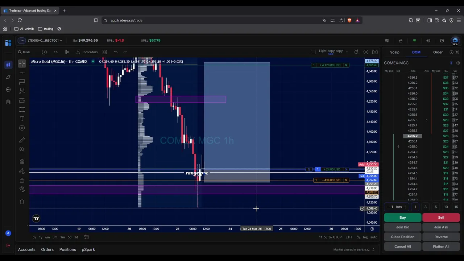Open the emoji sticker drawing tool
This screenshot has width=464, height=261.
pos(22,128)
